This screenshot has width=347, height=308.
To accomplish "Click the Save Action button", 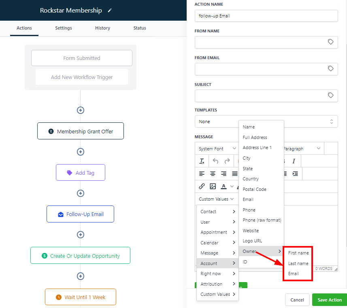I will (330, 300).
